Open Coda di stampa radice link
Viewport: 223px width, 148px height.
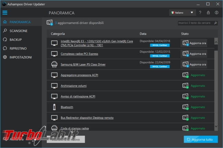coord(75,128)
